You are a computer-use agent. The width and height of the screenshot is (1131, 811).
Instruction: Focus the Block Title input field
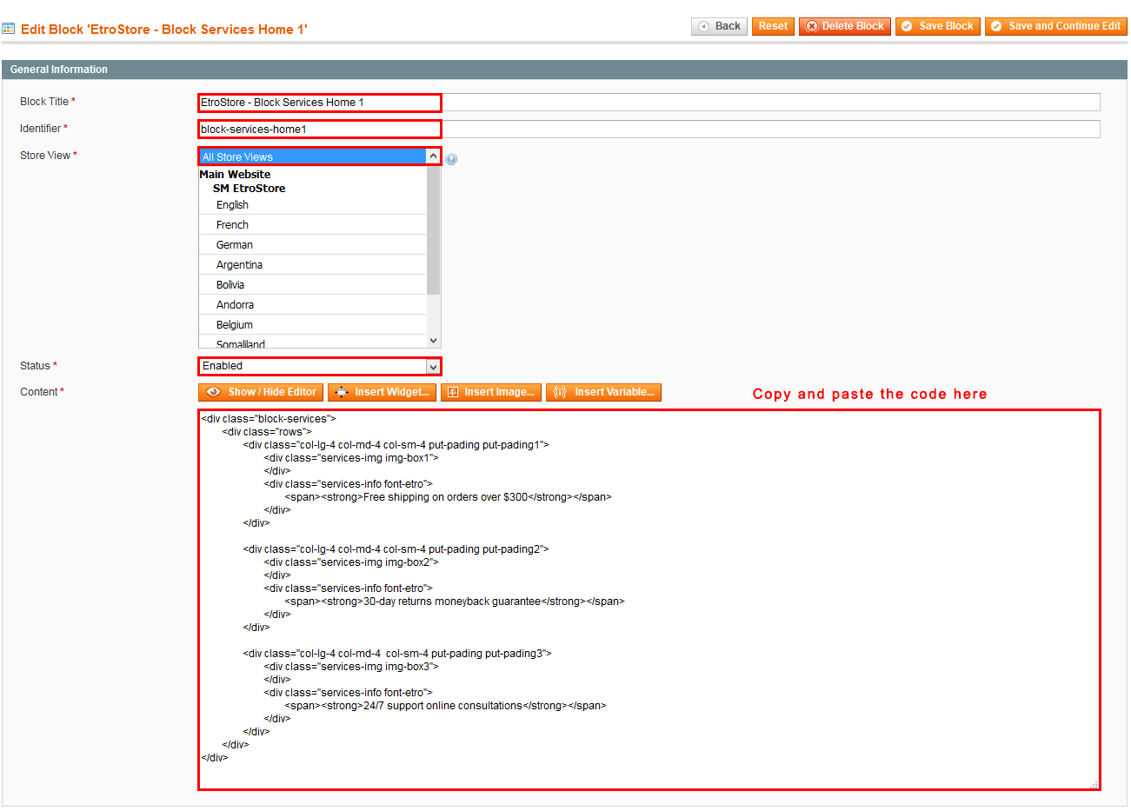[649, 103]
